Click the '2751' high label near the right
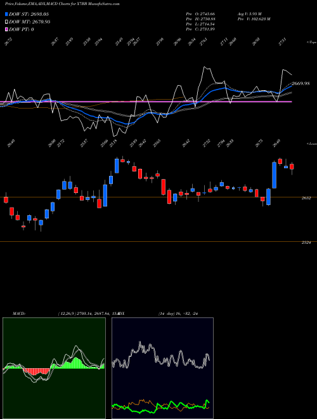 282,42
